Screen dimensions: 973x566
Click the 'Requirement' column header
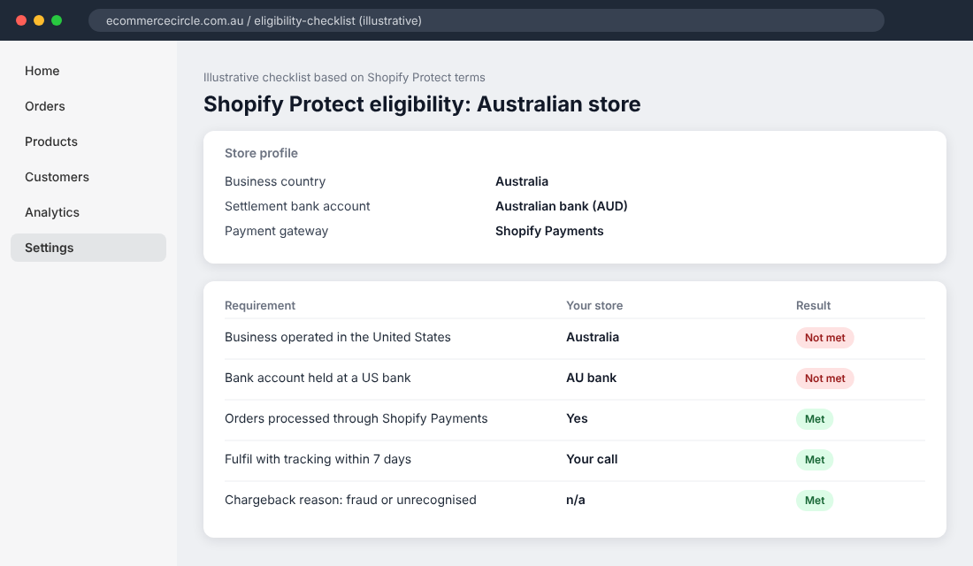(260, 305)
